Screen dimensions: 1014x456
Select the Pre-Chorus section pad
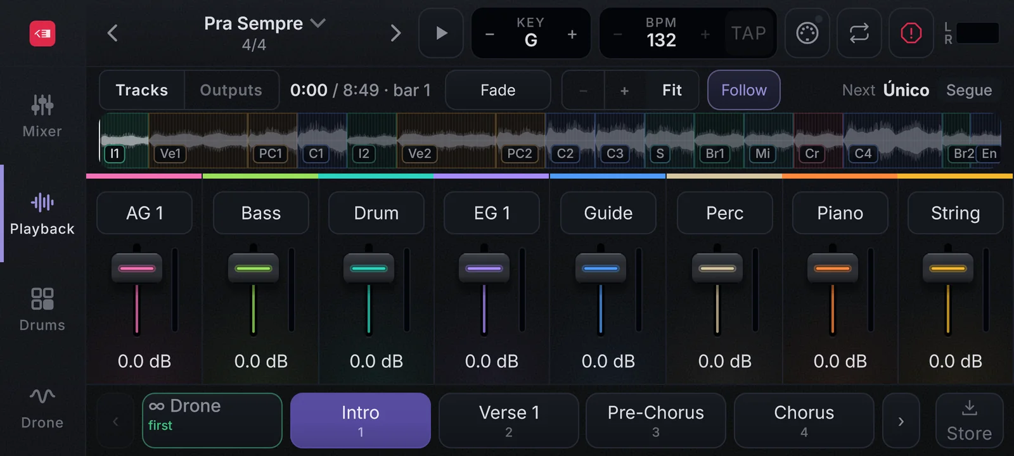click(x=656, y=421)
